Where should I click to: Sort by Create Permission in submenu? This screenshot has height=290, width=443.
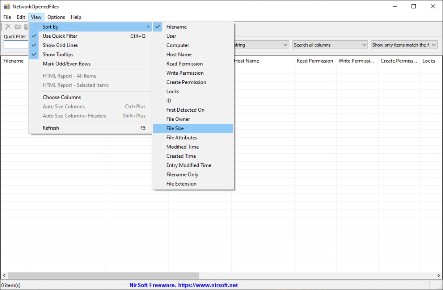pyautogui.click(x=193, y=82)
